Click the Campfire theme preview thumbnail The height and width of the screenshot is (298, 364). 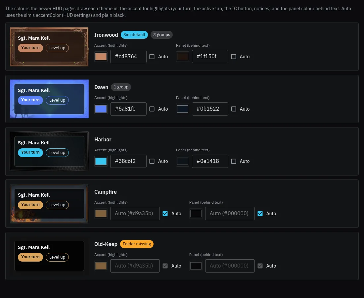[49, 203]
